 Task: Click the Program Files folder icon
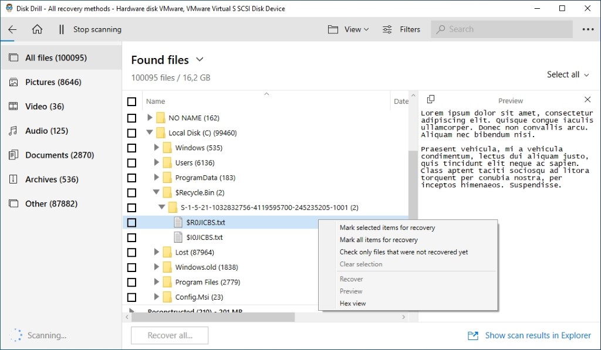coord(167,282)
